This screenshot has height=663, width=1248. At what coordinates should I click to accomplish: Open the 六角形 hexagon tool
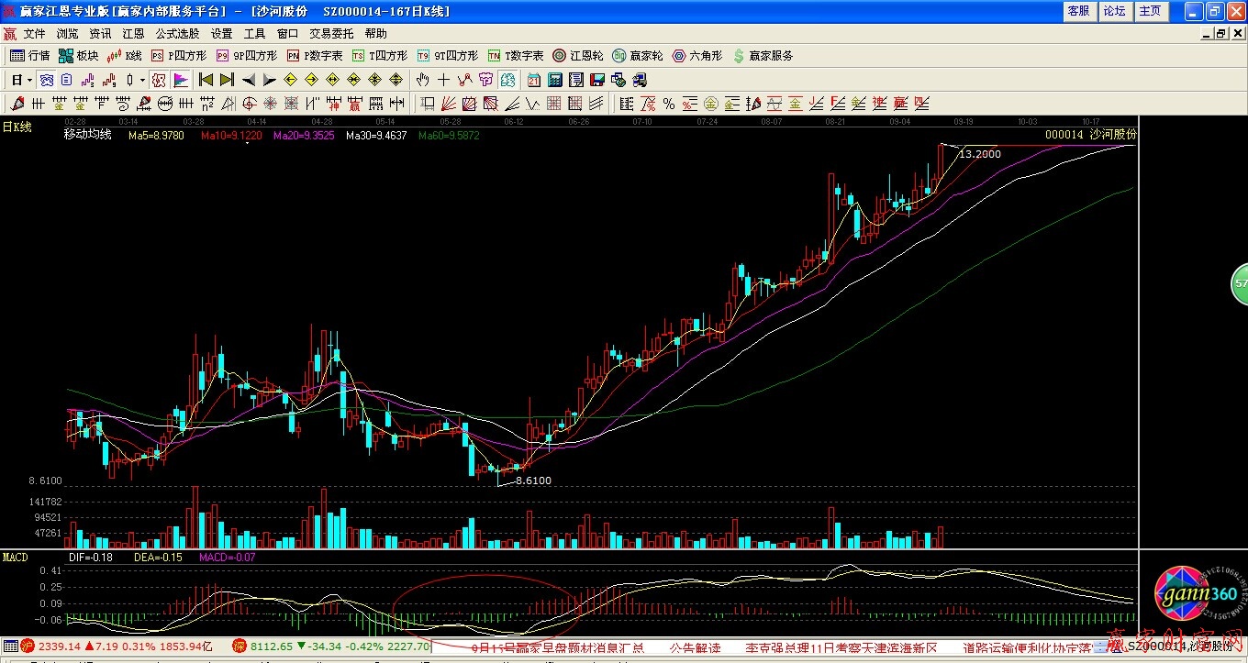click(x=696, y=56)
